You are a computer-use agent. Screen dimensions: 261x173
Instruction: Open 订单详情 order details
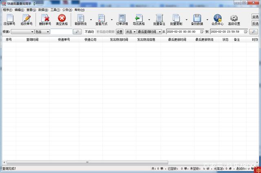click(x=122, y=19)
